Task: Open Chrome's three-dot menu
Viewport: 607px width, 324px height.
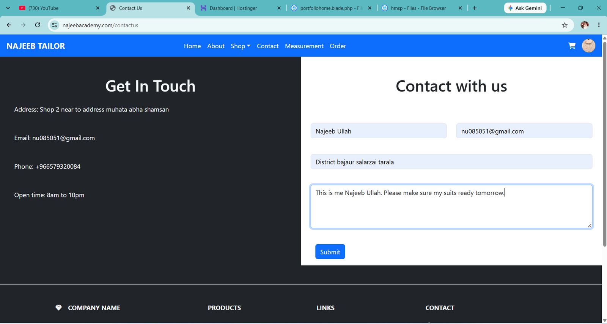Action: pyautogui.click(x=599, y=25)
